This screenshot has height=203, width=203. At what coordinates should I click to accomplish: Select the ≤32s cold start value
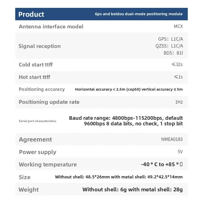pyautogui.click(x=177, y=64)
